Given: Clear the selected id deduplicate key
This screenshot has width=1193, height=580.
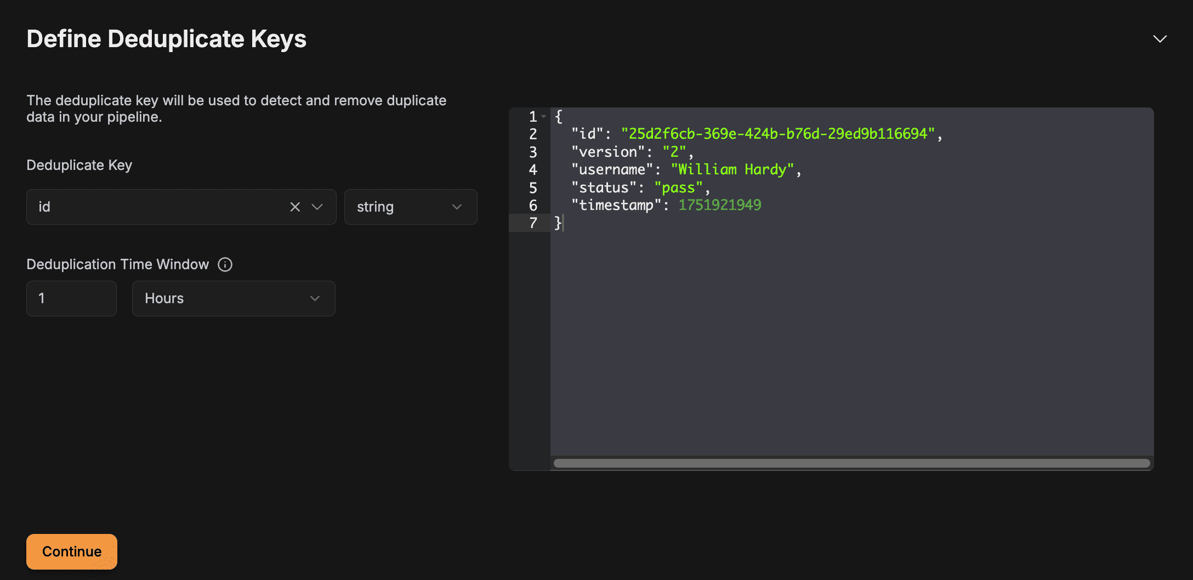Looking at the screenshot, I should (295, 207).
